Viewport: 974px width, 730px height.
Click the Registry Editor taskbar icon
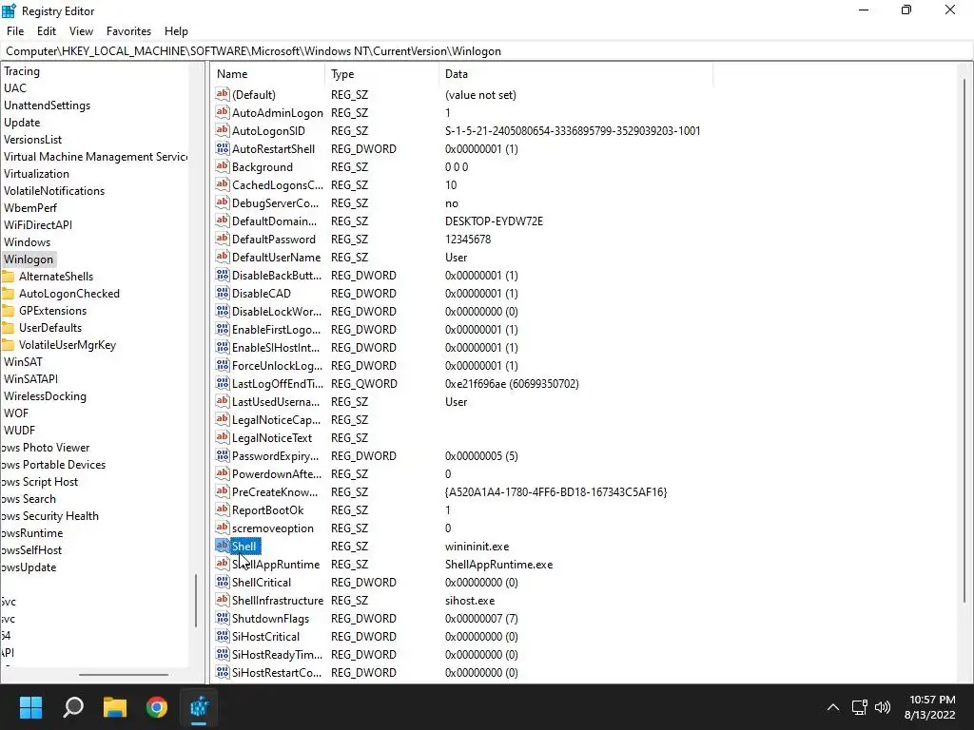[200, 707]
